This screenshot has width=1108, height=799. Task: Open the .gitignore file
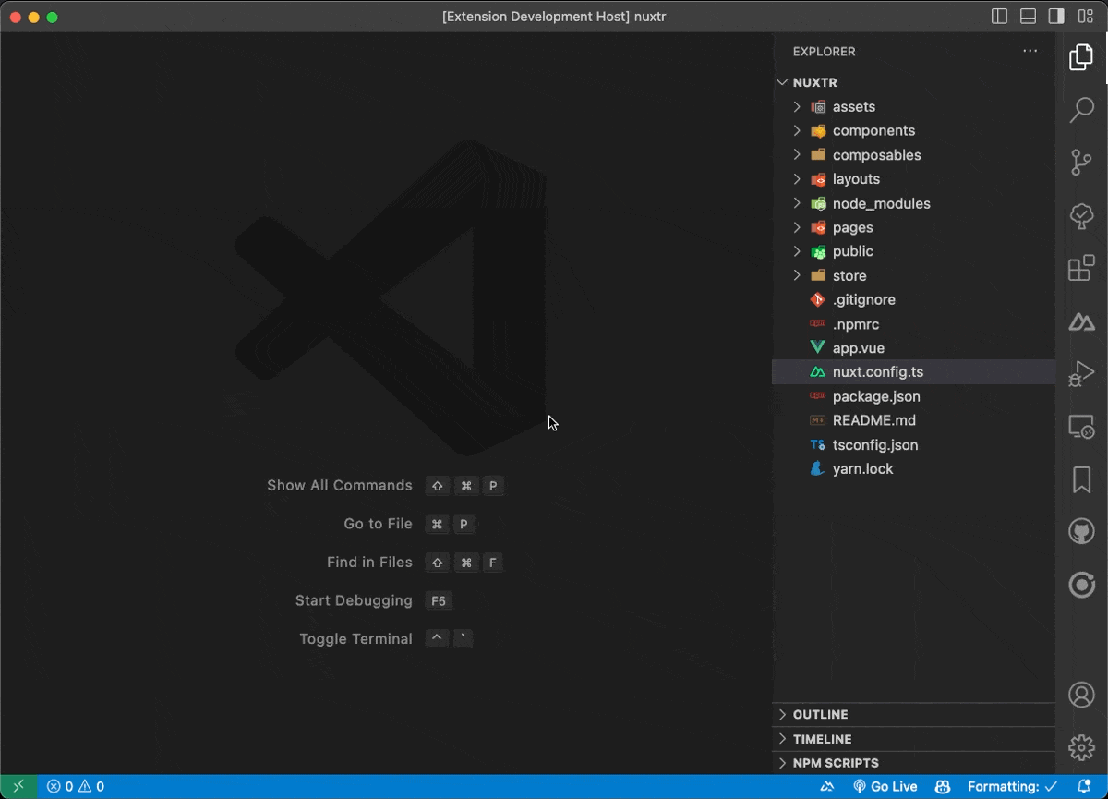(913, 299)
